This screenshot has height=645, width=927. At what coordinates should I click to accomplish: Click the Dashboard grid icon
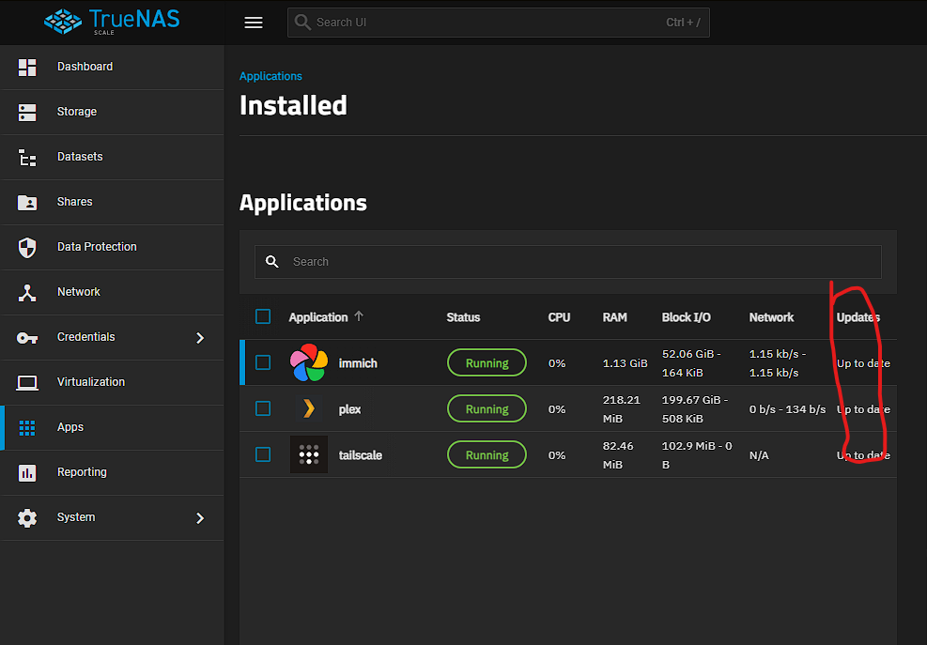tap(27, 67)
